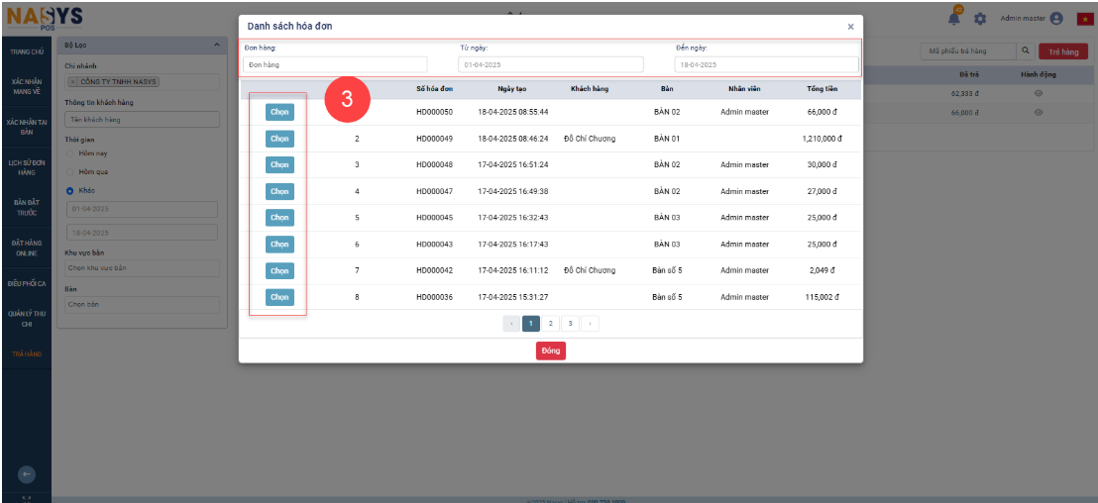Click the red Đóng button
The width and height of the screenshot is (1098, 503).
(551, 351)
